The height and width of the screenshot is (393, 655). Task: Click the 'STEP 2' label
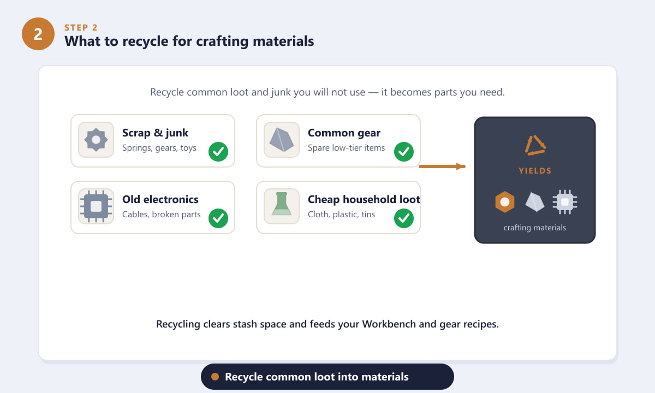(81, 27)
